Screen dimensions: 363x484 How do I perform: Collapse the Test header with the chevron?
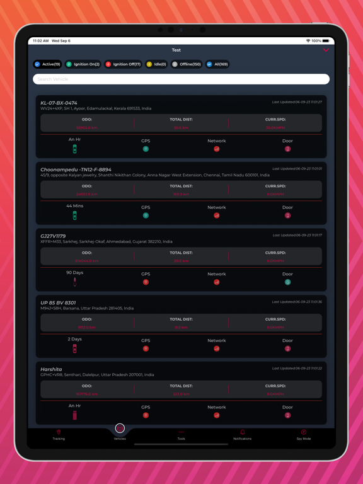pyautogui.click(x=326, y=50)
